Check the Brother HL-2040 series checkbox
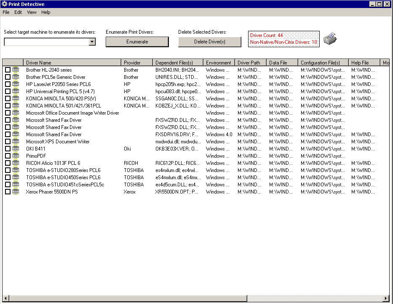The height and width of the screenshot is (304, 393). click(x=8, y=70)
